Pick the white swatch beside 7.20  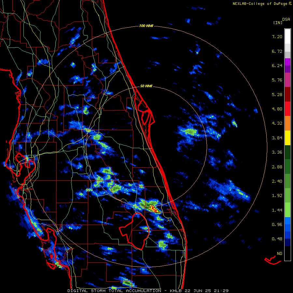coord(287,36)
